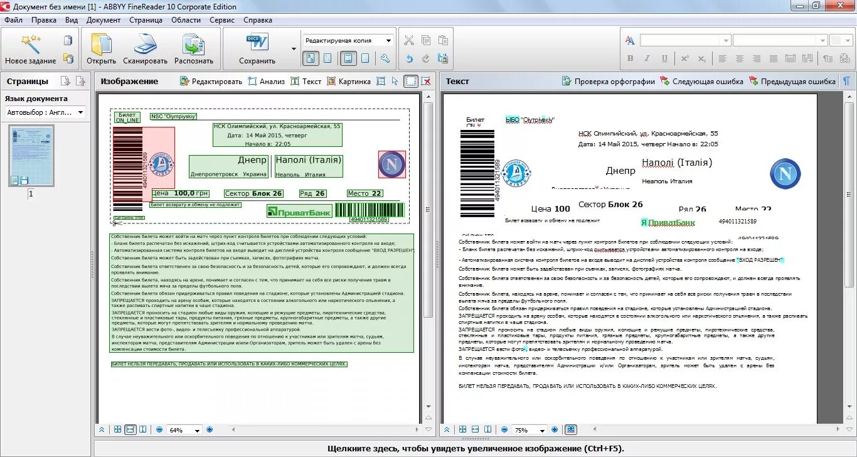Viewport: 857px width, 457px height.
Task: Toggle the first layout mode button under save format
Action: coord(311,58)
